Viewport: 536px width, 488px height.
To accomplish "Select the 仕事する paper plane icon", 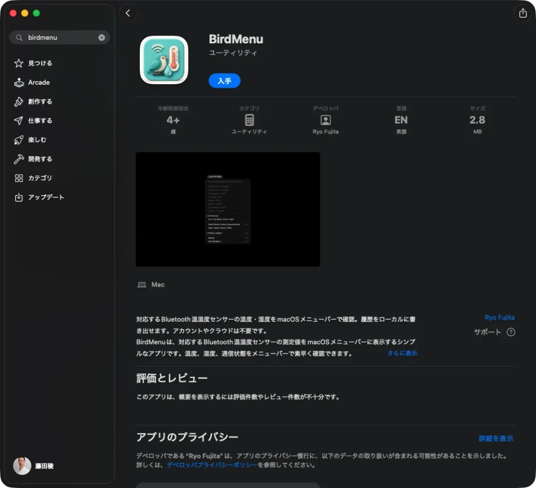I will pyautogui.click(x=19, y=120).
